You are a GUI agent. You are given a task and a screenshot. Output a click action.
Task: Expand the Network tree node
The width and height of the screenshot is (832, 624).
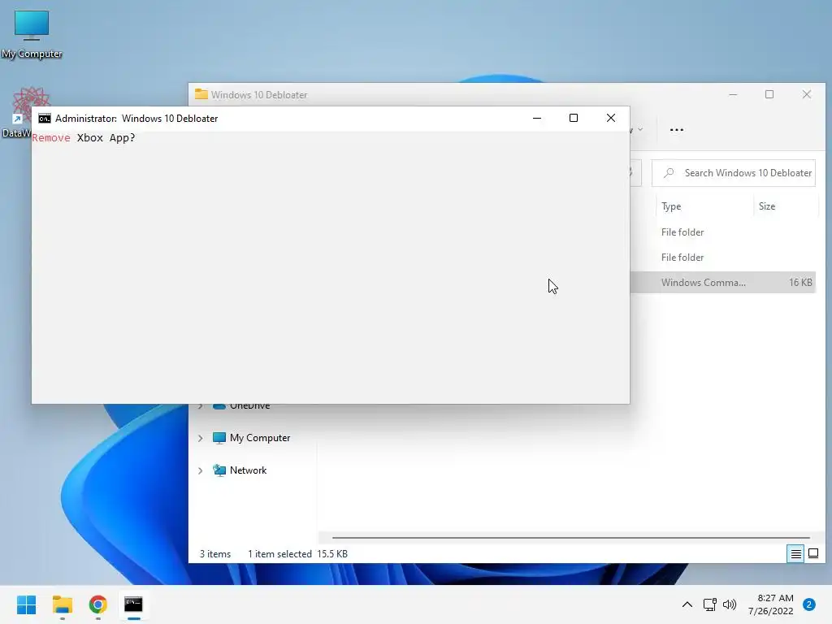point(201,470)
